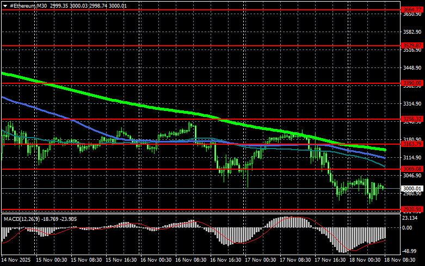Click the 15 Nov 16:30 time label

121,260
